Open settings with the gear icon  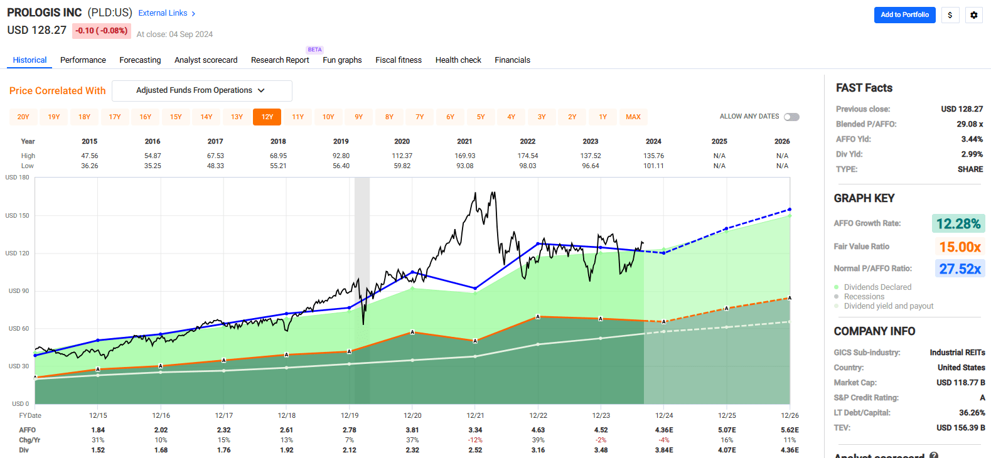[974, 15]
